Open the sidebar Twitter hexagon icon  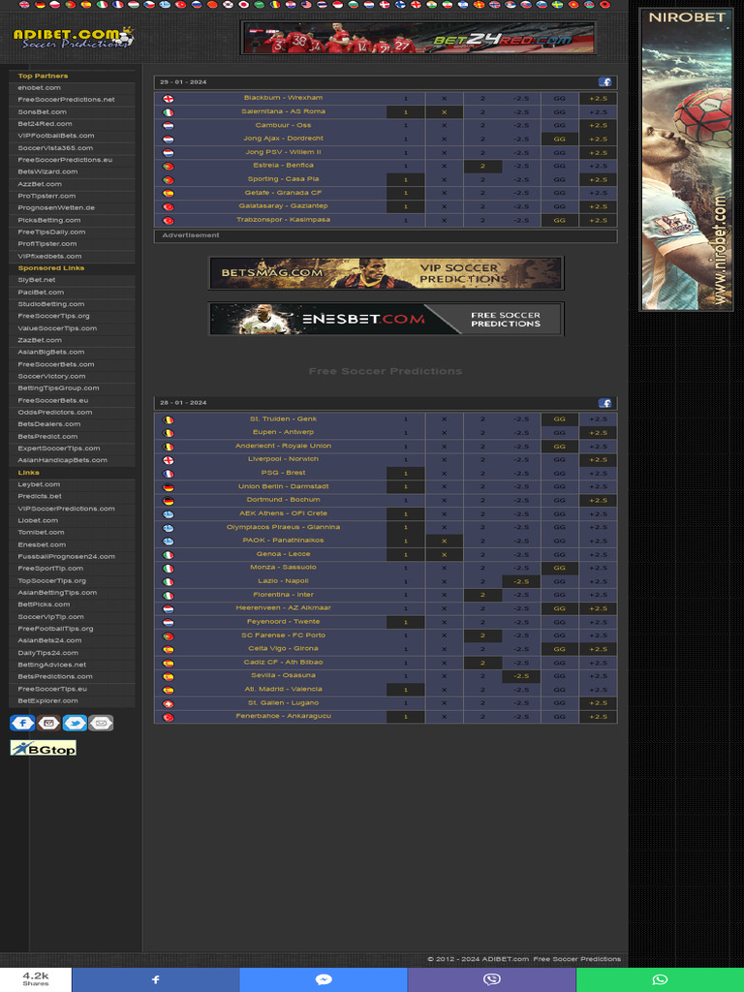[75, 723]
